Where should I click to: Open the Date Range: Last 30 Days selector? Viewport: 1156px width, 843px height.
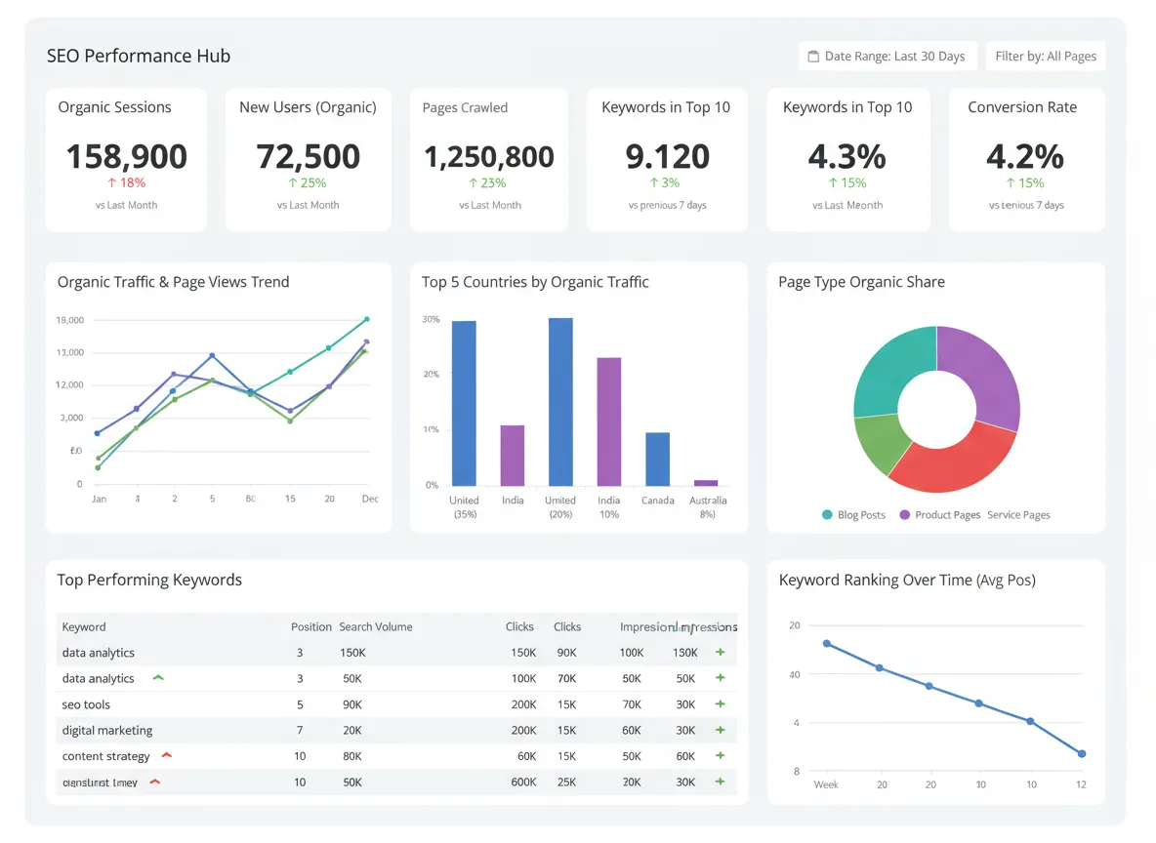pyautogui.click(x=887, y=56)
